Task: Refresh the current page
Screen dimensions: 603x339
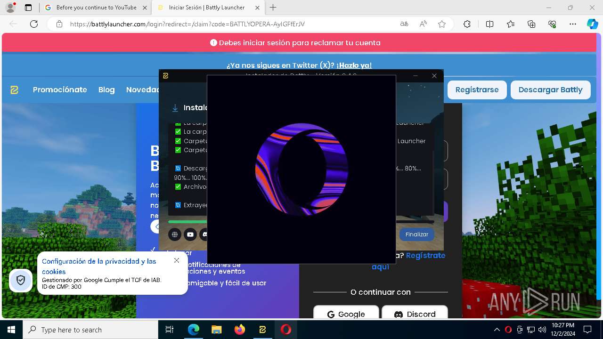Action: point(34,24)
